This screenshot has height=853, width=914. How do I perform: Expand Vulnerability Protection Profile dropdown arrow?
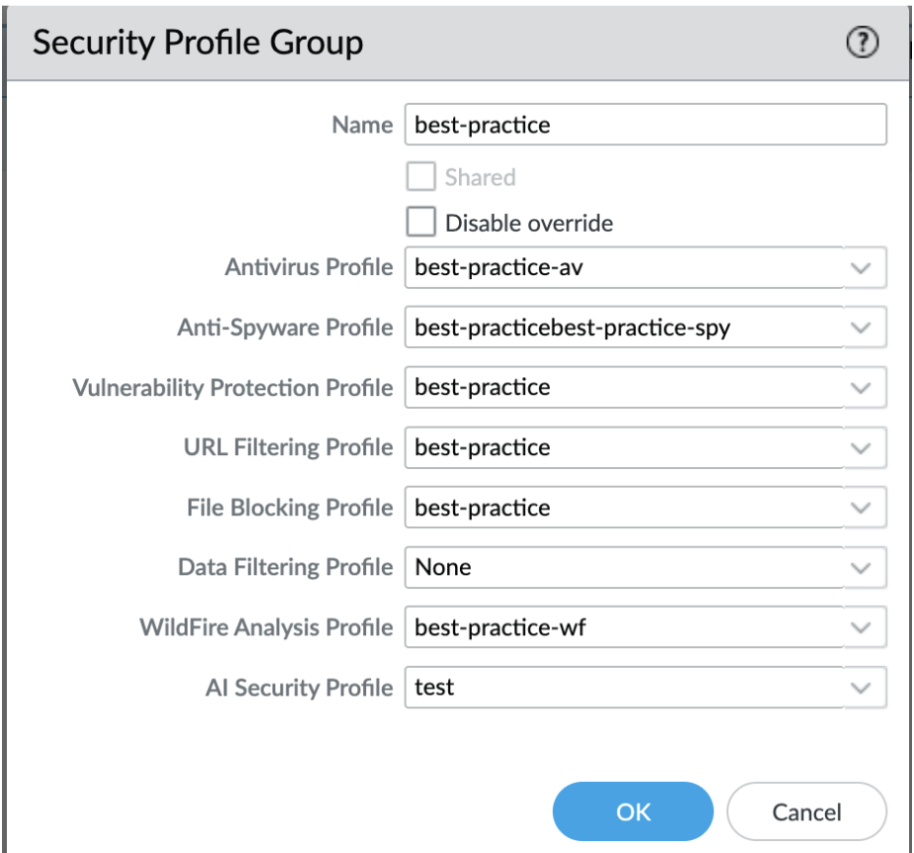coord(864,388)
